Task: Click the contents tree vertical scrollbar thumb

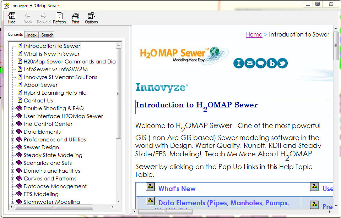Action: point(119,93)
